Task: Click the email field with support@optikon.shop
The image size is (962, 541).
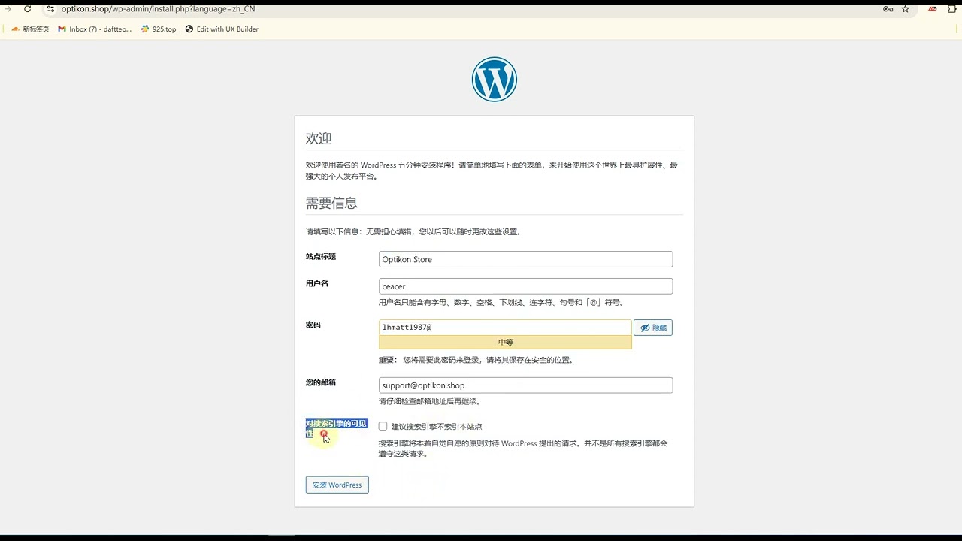Action: [x=525, y=385]
